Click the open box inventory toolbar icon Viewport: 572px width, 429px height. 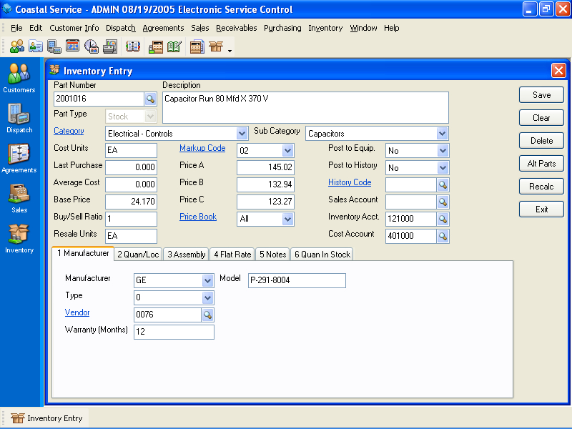click(216, 46)
